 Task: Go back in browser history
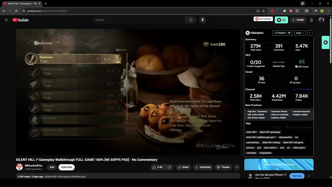pos(4,11)
